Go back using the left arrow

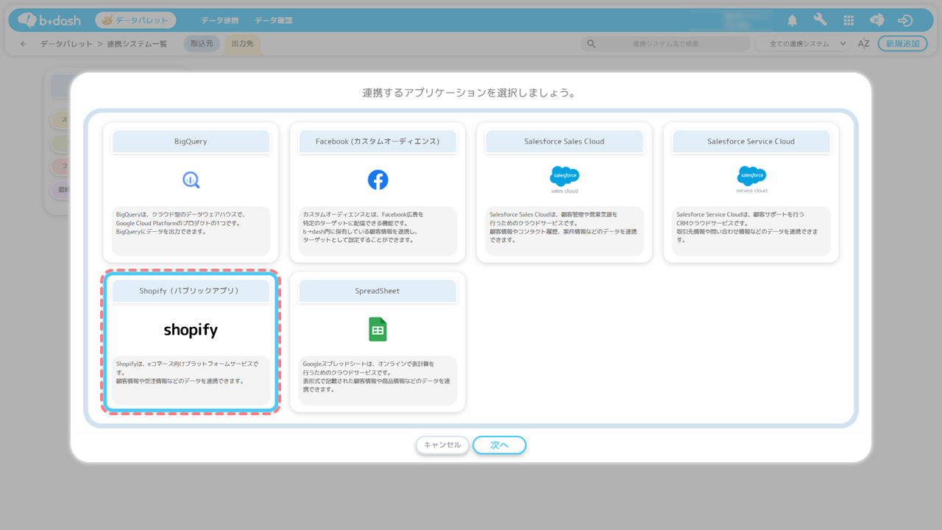tap(24, 44)
